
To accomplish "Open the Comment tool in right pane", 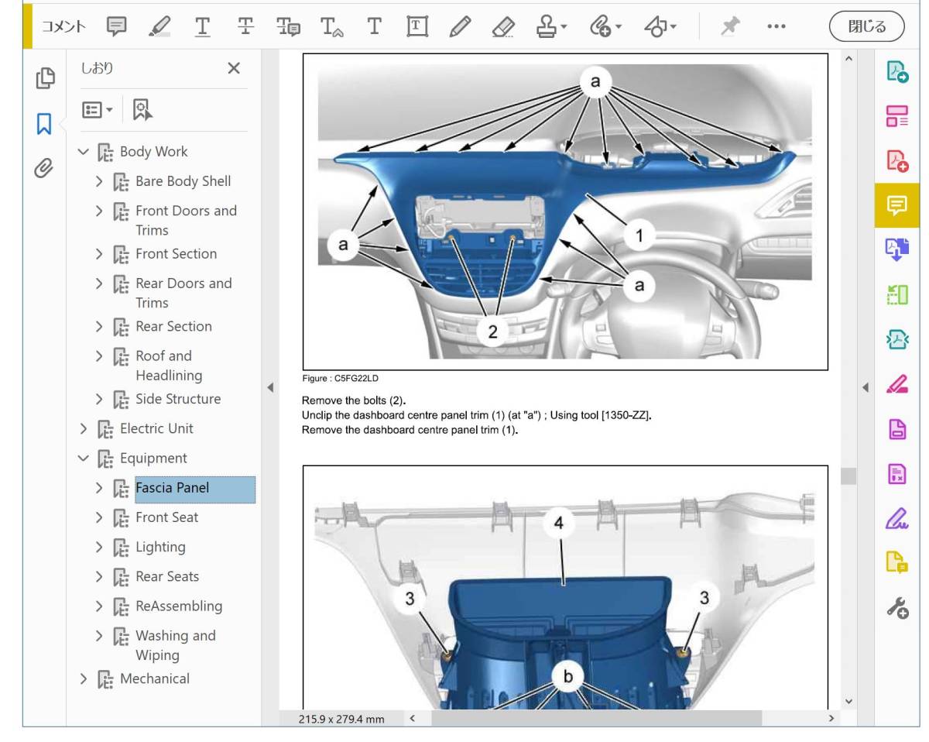I will coord(896,205).
